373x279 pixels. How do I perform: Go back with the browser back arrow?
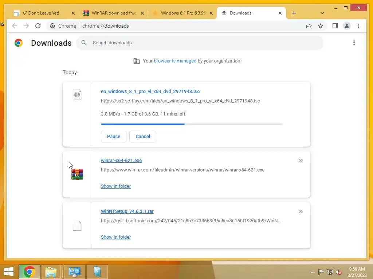(15, 26)
